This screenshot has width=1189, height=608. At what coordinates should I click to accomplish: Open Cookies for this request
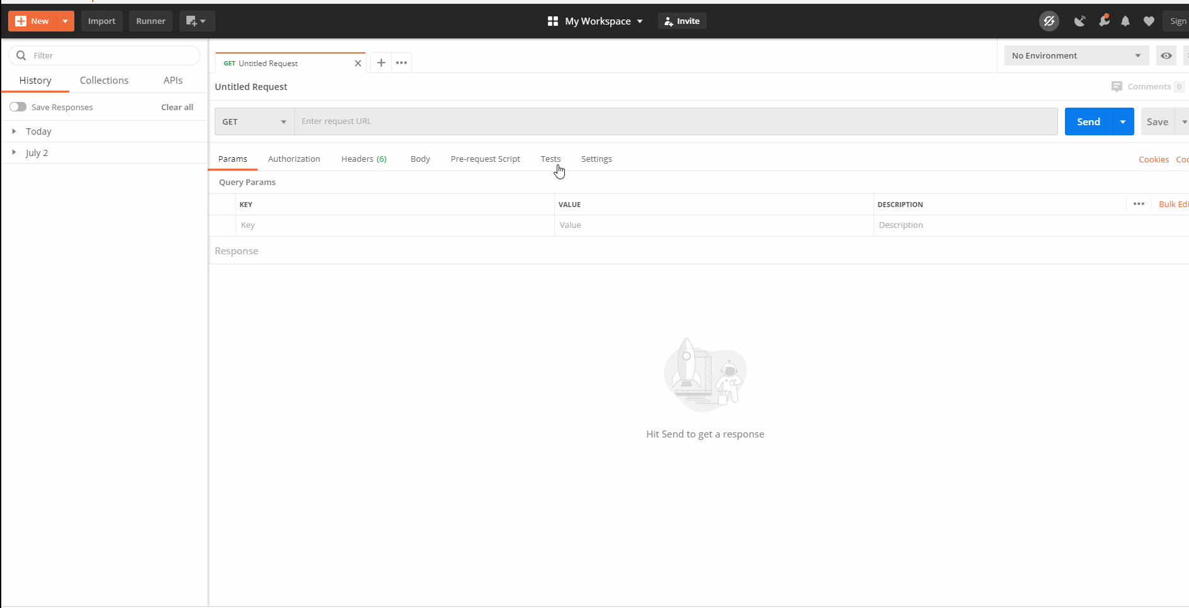point(1154,159)
